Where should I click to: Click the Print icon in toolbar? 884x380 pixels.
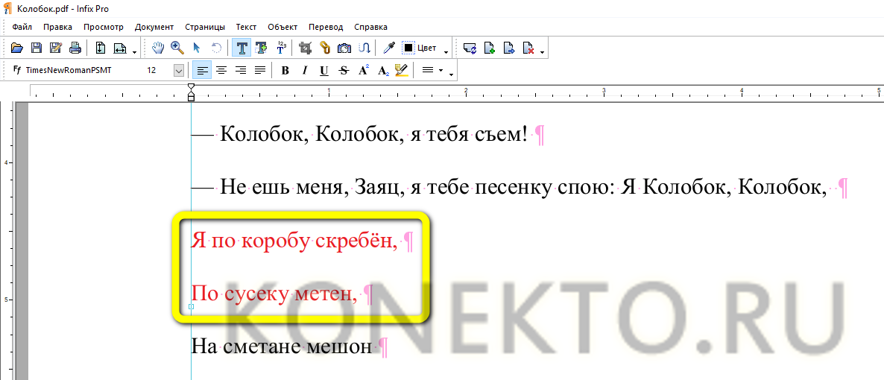coord(75,48)
